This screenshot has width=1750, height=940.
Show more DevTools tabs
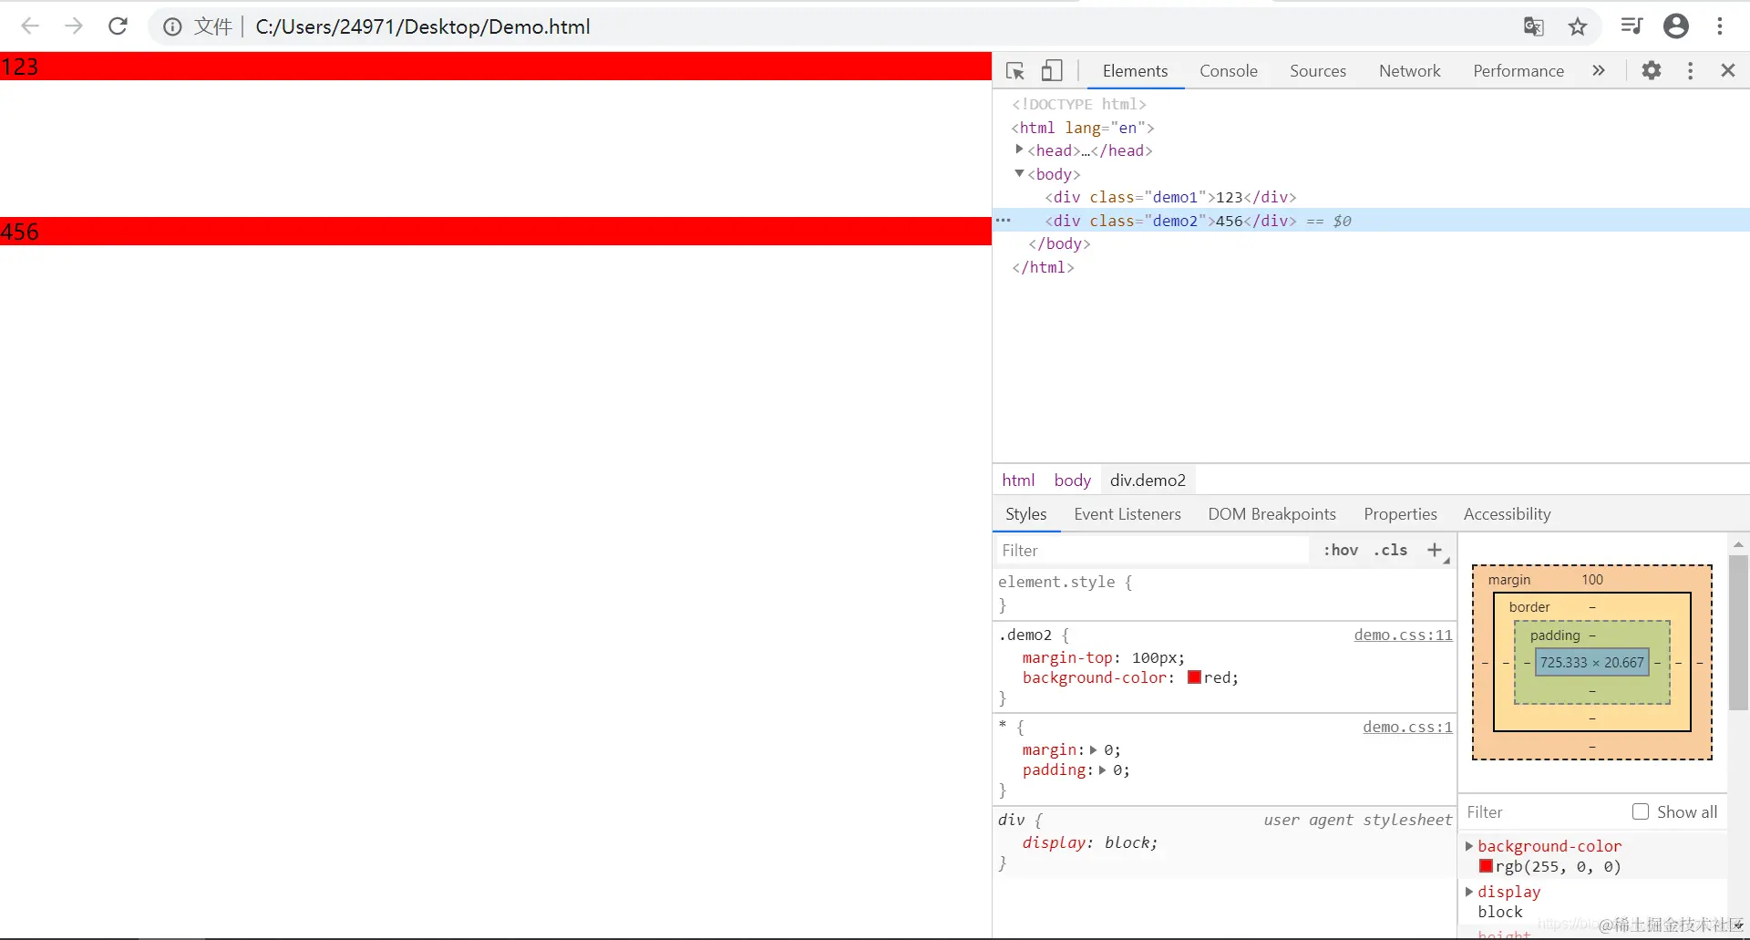pos(1599,70)
